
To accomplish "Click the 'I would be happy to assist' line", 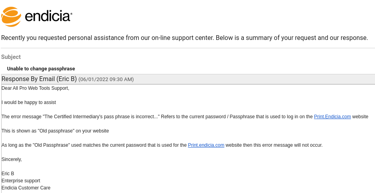I will [x=29, y=102].
